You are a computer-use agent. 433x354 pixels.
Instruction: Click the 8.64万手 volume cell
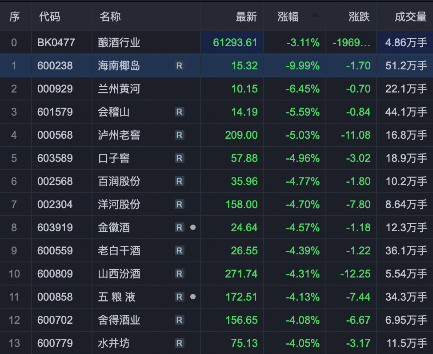coord(406,205)
